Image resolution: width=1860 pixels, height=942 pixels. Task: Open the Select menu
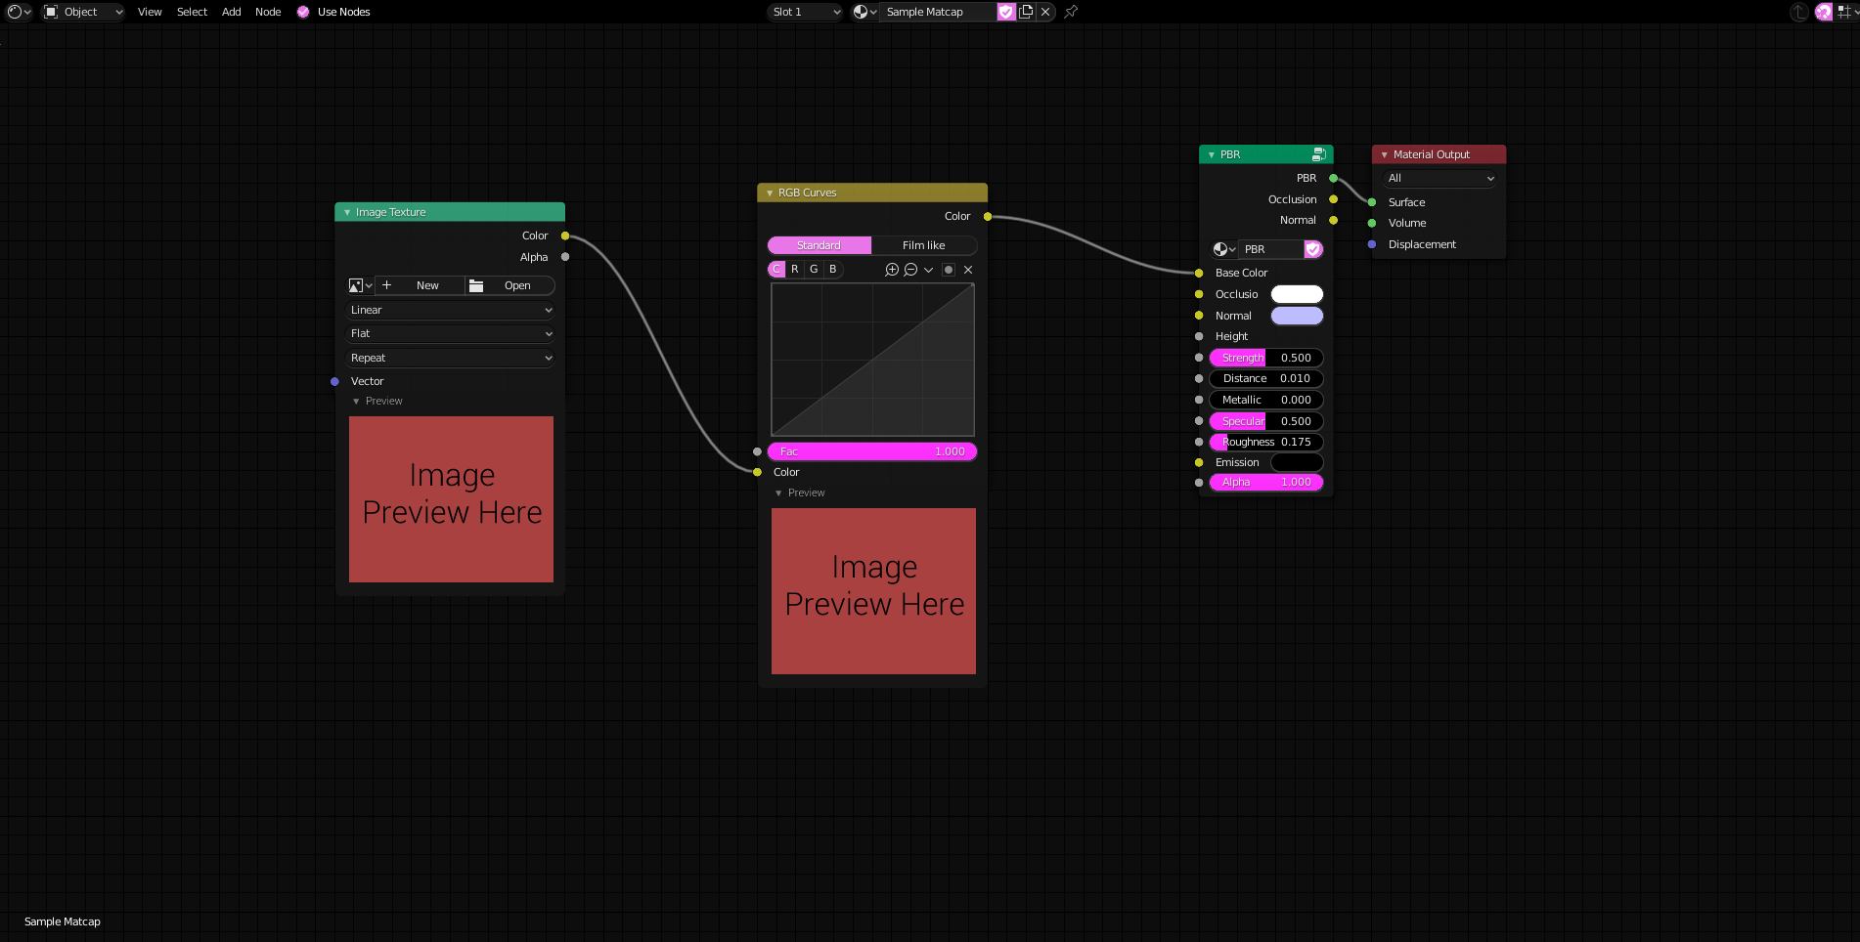pos(192,12)
